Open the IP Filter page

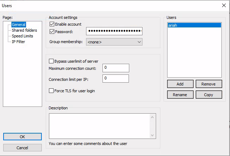19,42
